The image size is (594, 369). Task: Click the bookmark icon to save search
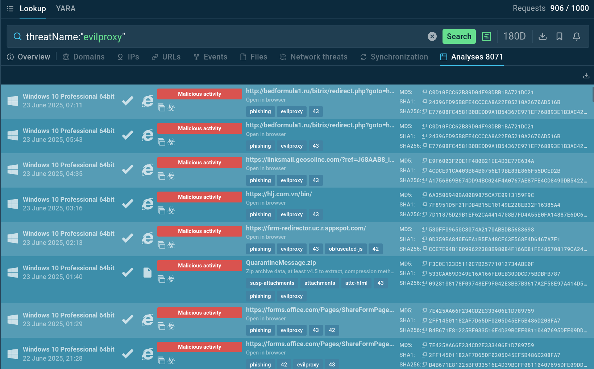[x=559, y=36]
